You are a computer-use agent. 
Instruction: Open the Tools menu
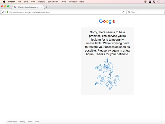(x=64, y=2)
